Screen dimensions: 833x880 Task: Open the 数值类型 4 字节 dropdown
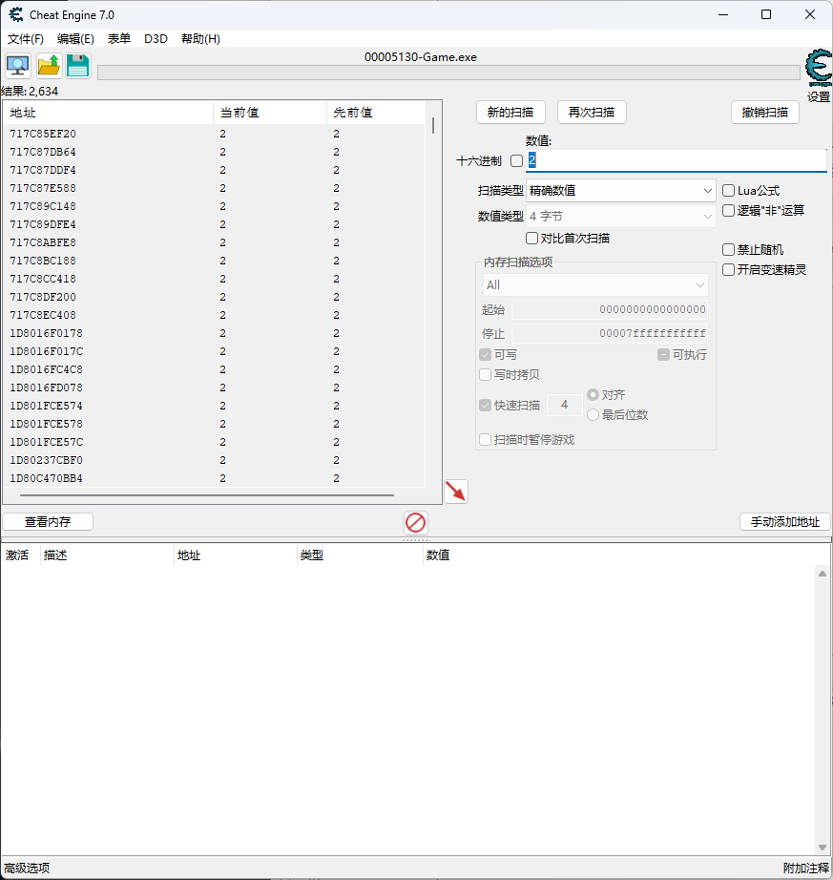tap(620, 217)
